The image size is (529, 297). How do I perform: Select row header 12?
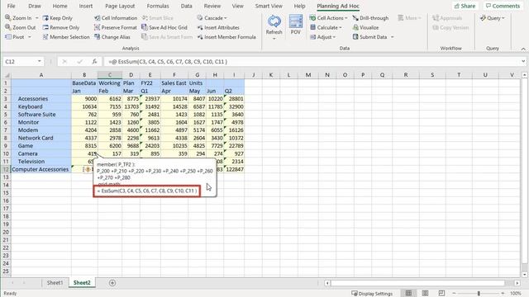click(6, 169)
